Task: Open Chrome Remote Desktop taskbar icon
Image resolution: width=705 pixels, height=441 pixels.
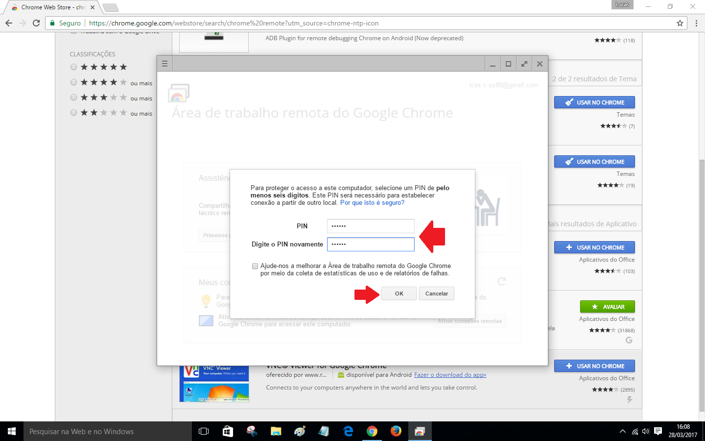Action: [420, 431]
